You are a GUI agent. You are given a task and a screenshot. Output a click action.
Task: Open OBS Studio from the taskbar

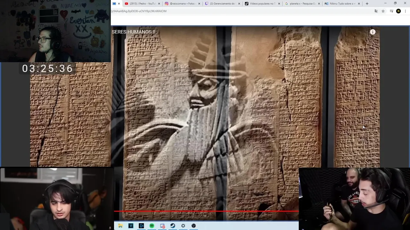[x=194, y=226]
